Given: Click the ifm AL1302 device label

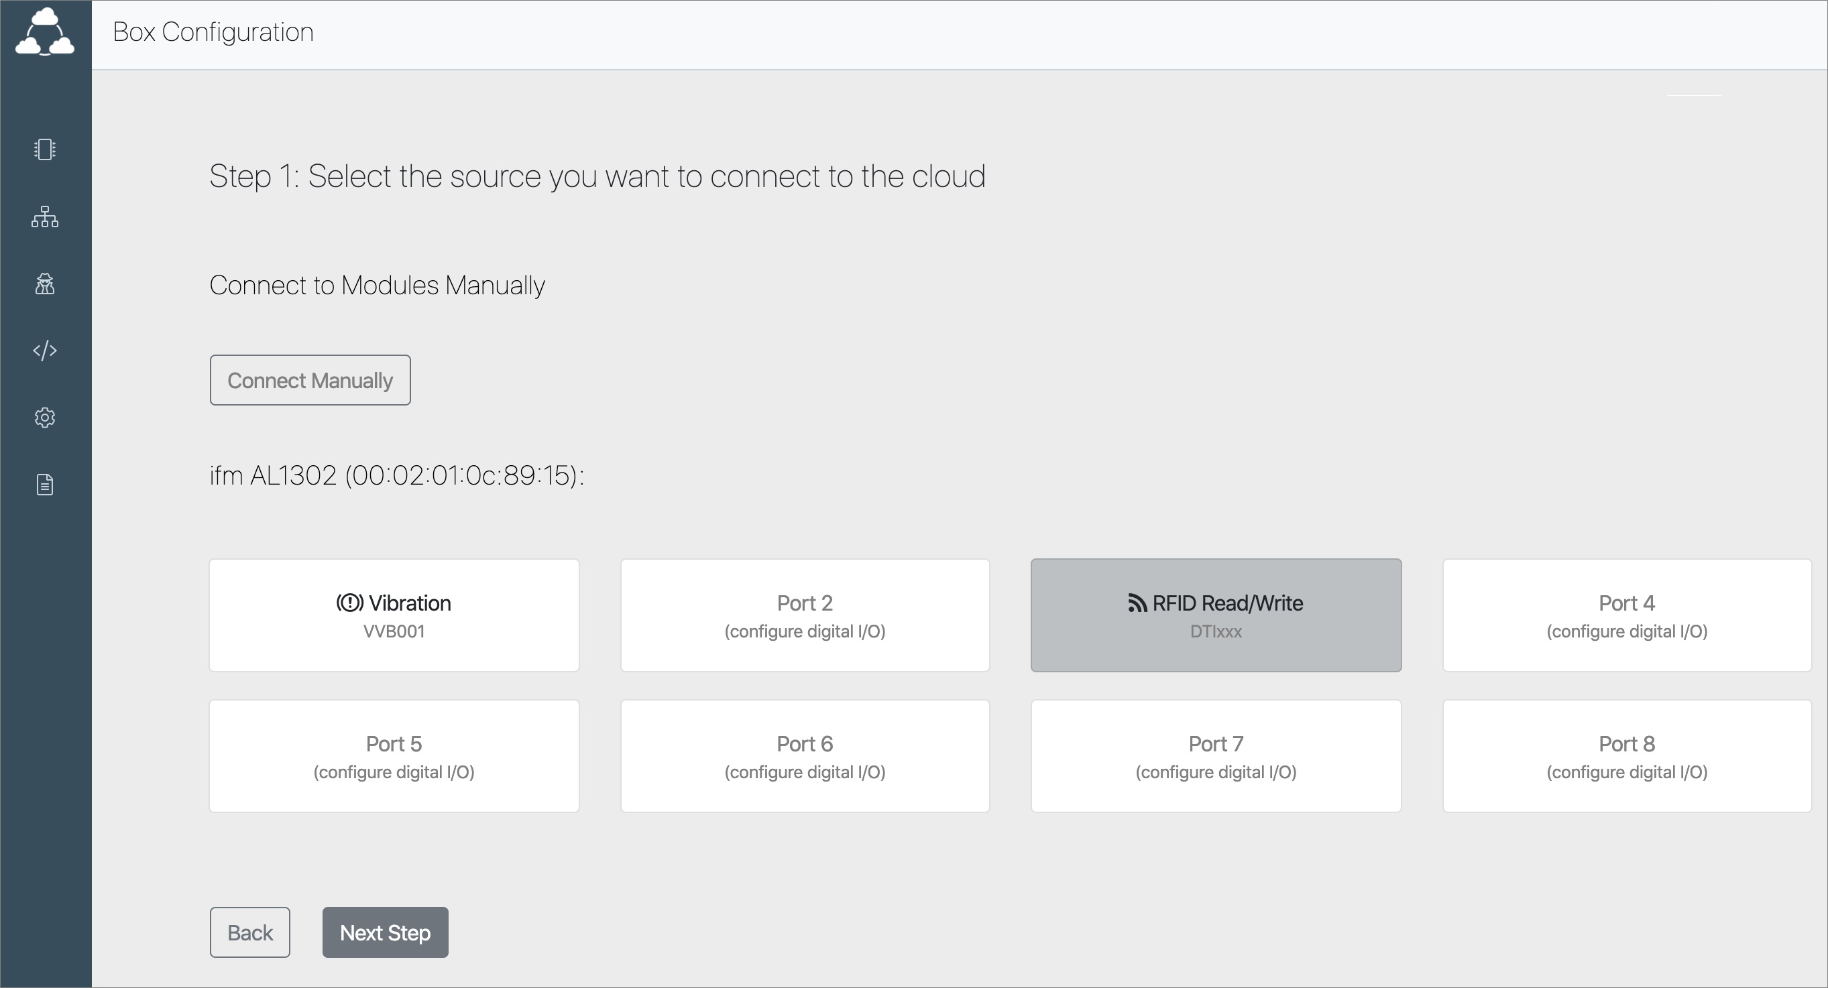Looking at the screenshot, I should (x=397, y=475).
